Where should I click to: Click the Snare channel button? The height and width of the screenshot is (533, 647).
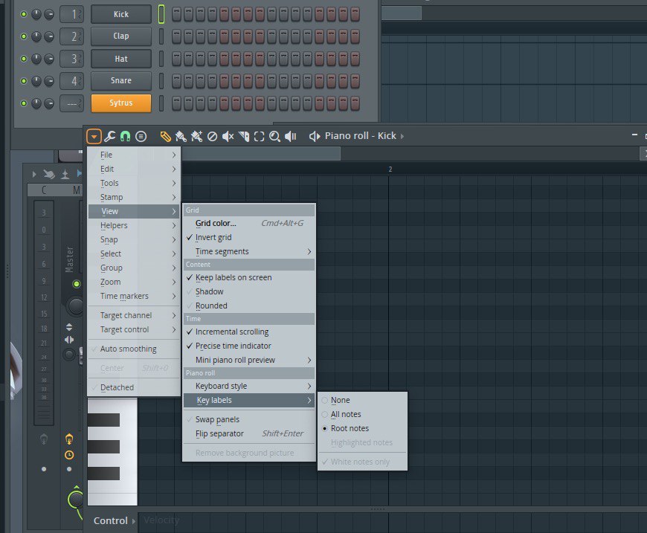pyautogui.click(x=121, y=81)
